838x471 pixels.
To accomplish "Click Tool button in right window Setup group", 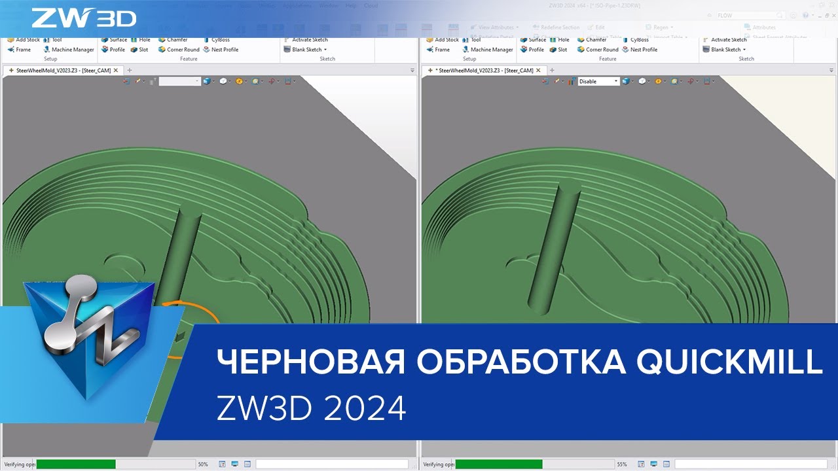I will click(x=471, y=40).
